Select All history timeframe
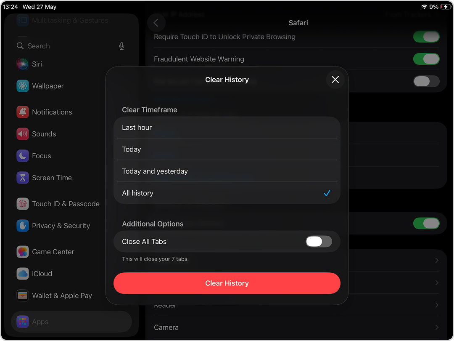This screenshot has width=454, height=341. (227, 193)
